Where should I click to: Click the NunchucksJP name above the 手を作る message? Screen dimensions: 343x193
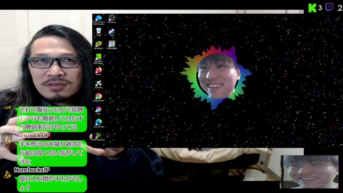tap(32, 135)
